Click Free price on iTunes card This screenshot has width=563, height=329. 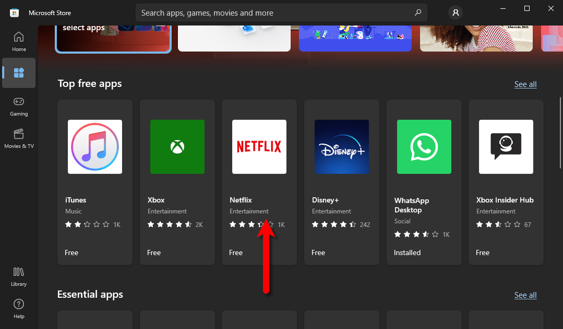(71, 252)
